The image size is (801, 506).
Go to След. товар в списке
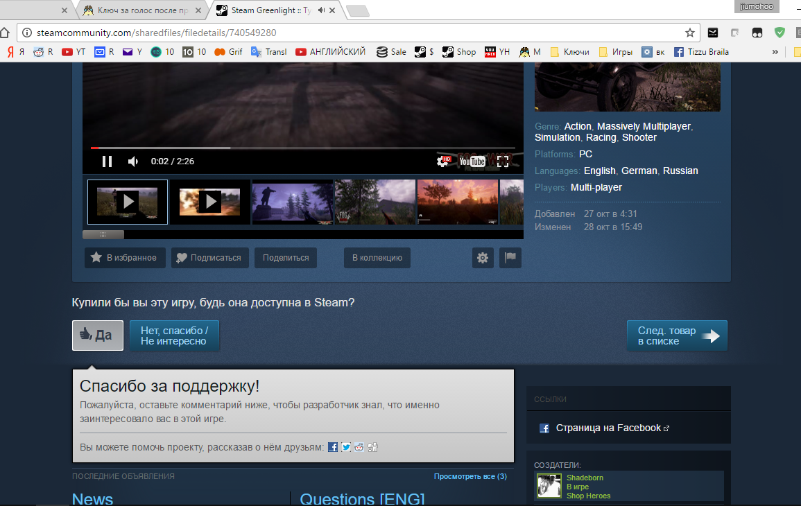pos(677,335)
